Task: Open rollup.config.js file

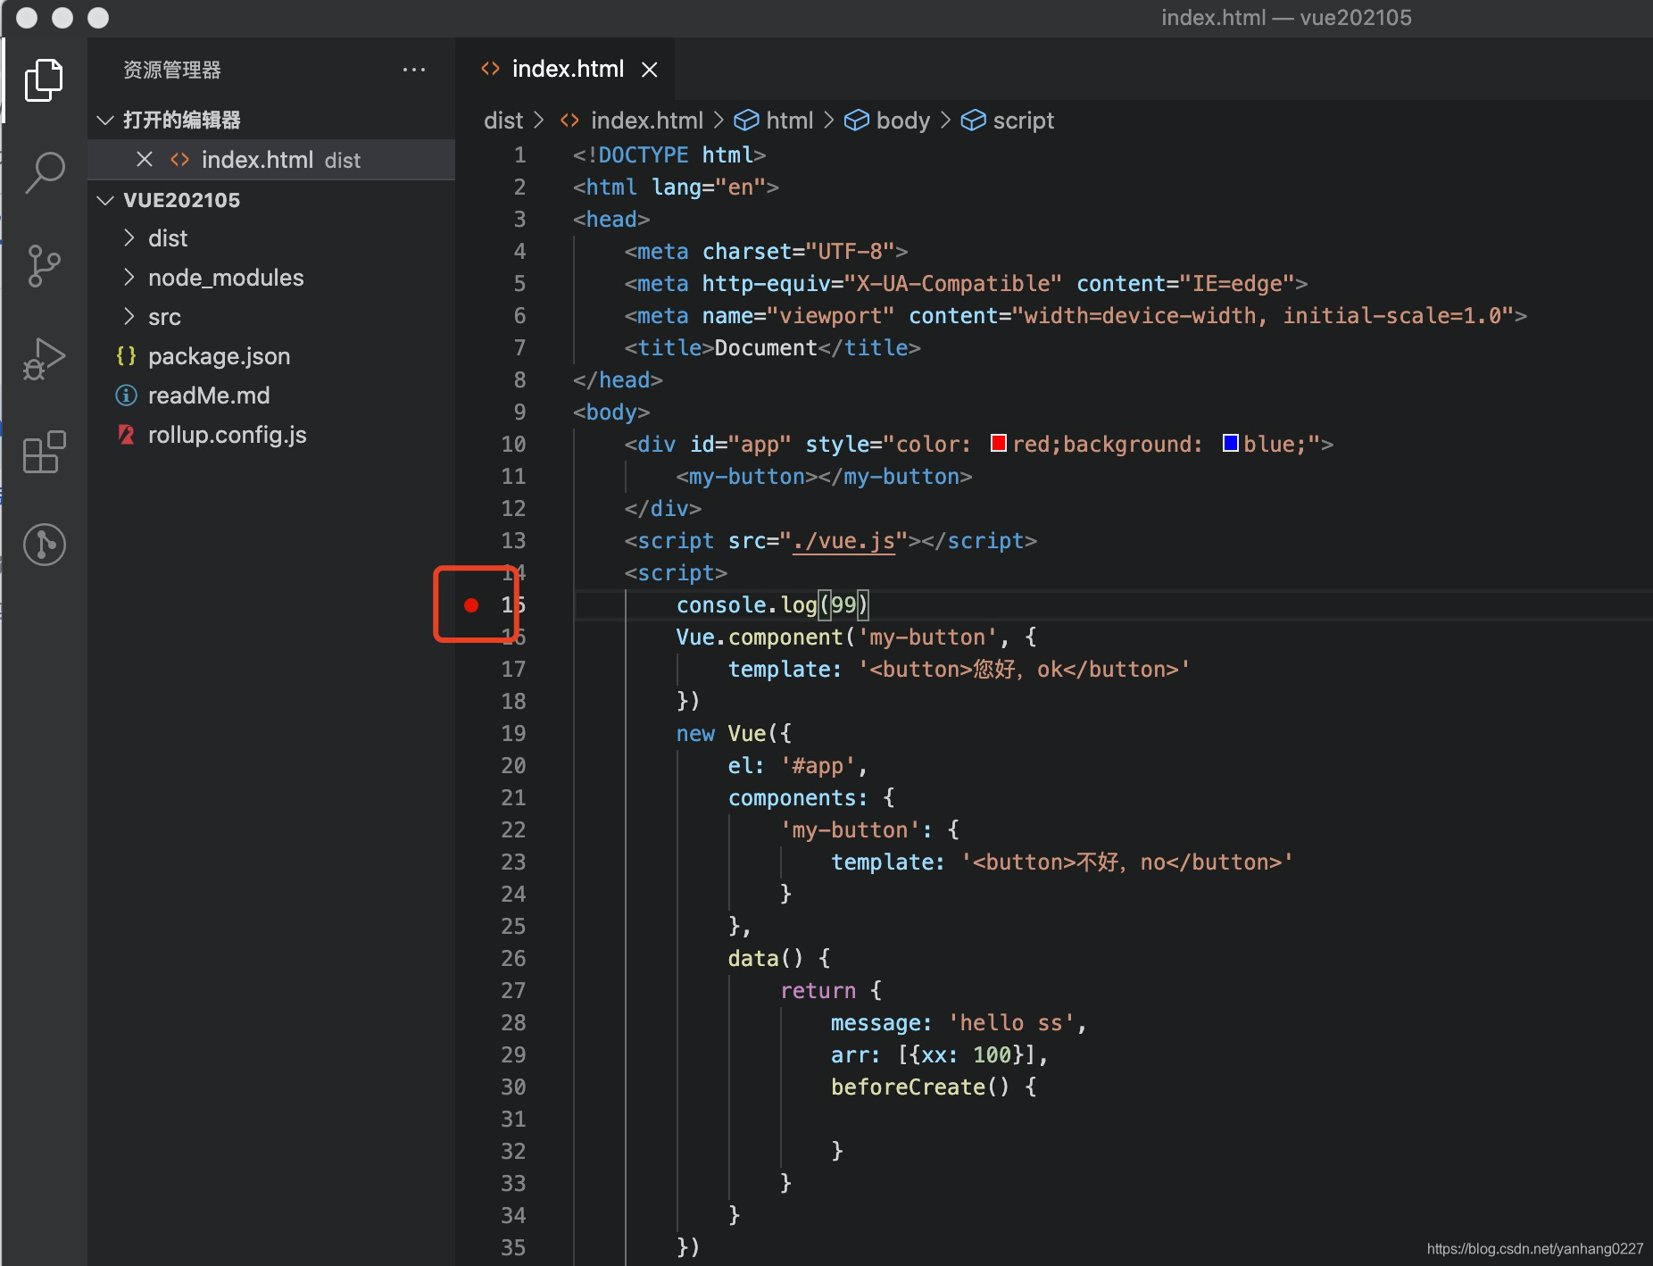Action: [x=227, y=435]
